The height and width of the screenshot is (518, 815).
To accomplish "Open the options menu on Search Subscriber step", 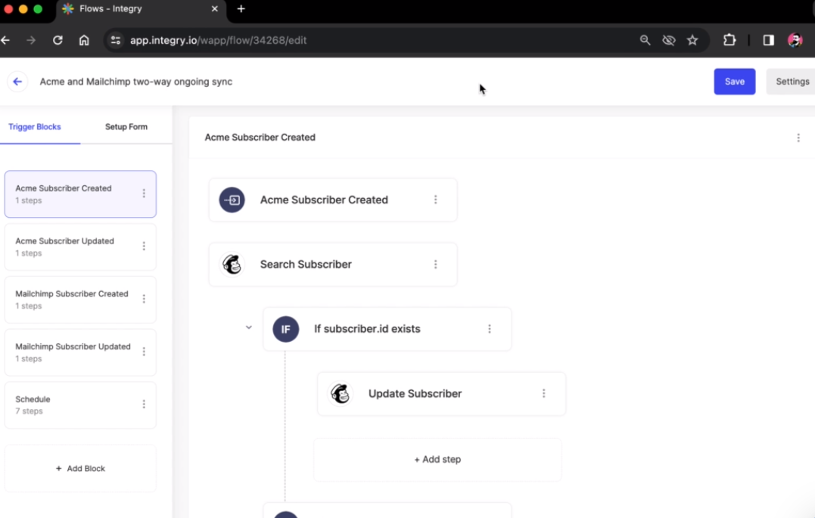I will point(435,264).
